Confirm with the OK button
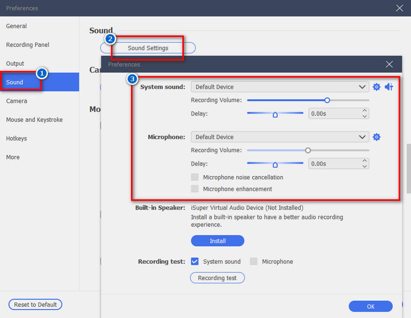 click(x=370, y=306)
